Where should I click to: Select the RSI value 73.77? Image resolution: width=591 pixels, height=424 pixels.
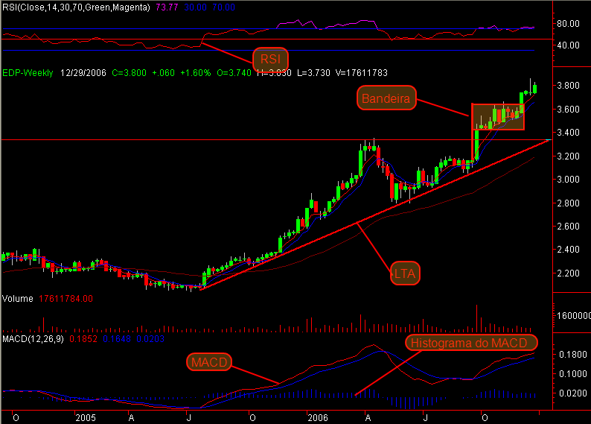167,7
